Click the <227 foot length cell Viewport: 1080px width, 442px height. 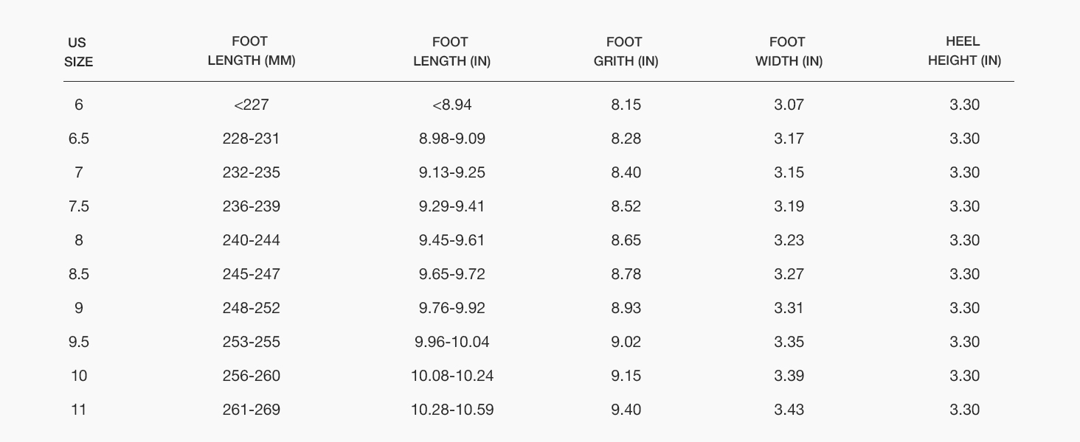click(x=251, y=105)
